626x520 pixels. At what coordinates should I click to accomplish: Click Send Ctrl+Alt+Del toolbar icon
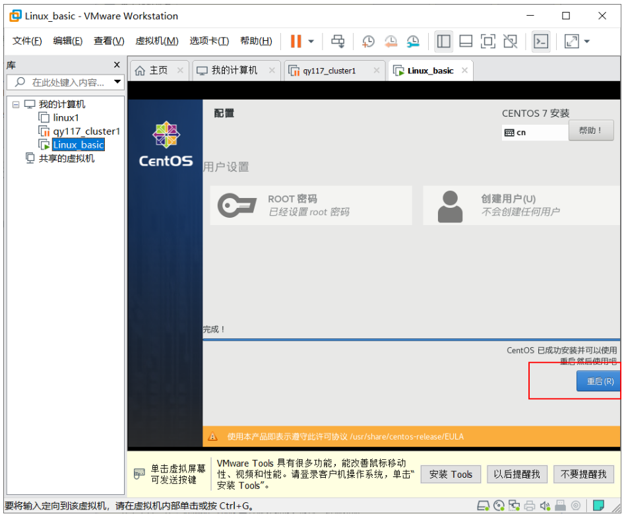tap(338, 41)
